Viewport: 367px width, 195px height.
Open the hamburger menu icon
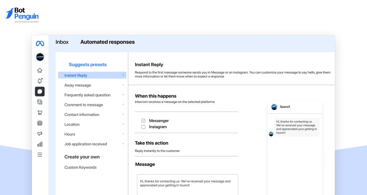coord(40,155)
